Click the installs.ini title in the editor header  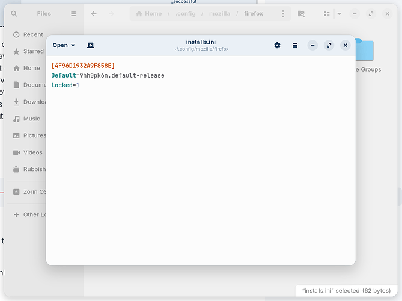(201, 42)
